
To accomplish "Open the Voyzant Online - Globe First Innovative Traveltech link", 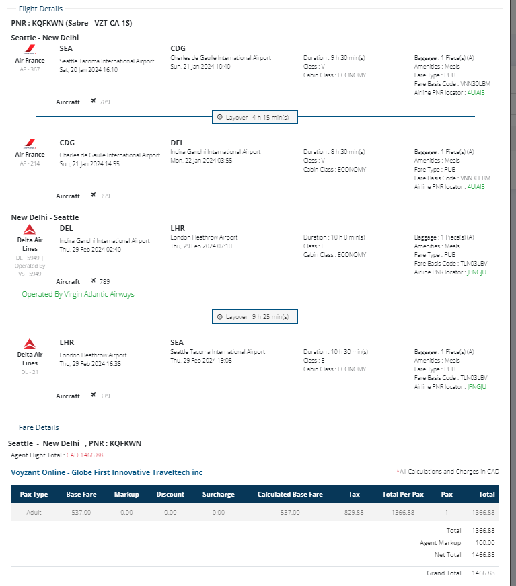I will [x=107, y=472].
